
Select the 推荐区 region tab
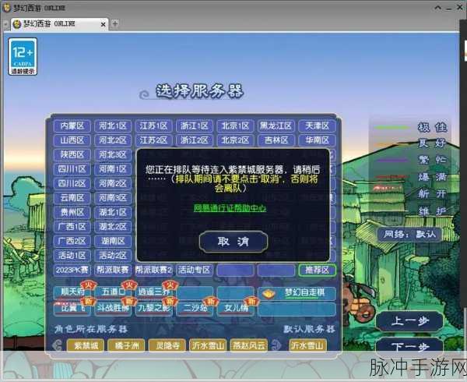click(x=318, y=271)
